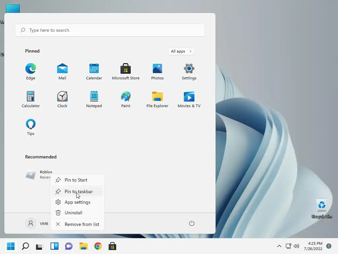The width and height of the screenshot is (338, 254).
Task: Click the power button icon
Action: click(192, 223)
